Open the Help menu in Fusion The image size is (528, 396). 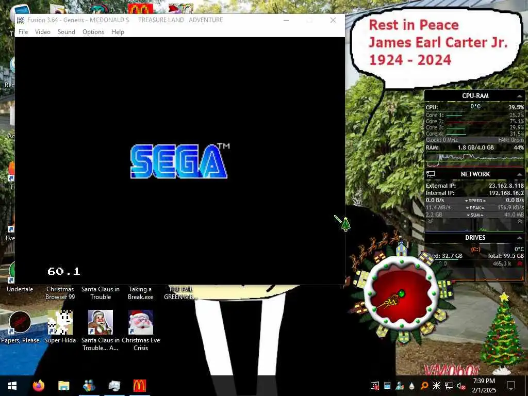(118, 31)
